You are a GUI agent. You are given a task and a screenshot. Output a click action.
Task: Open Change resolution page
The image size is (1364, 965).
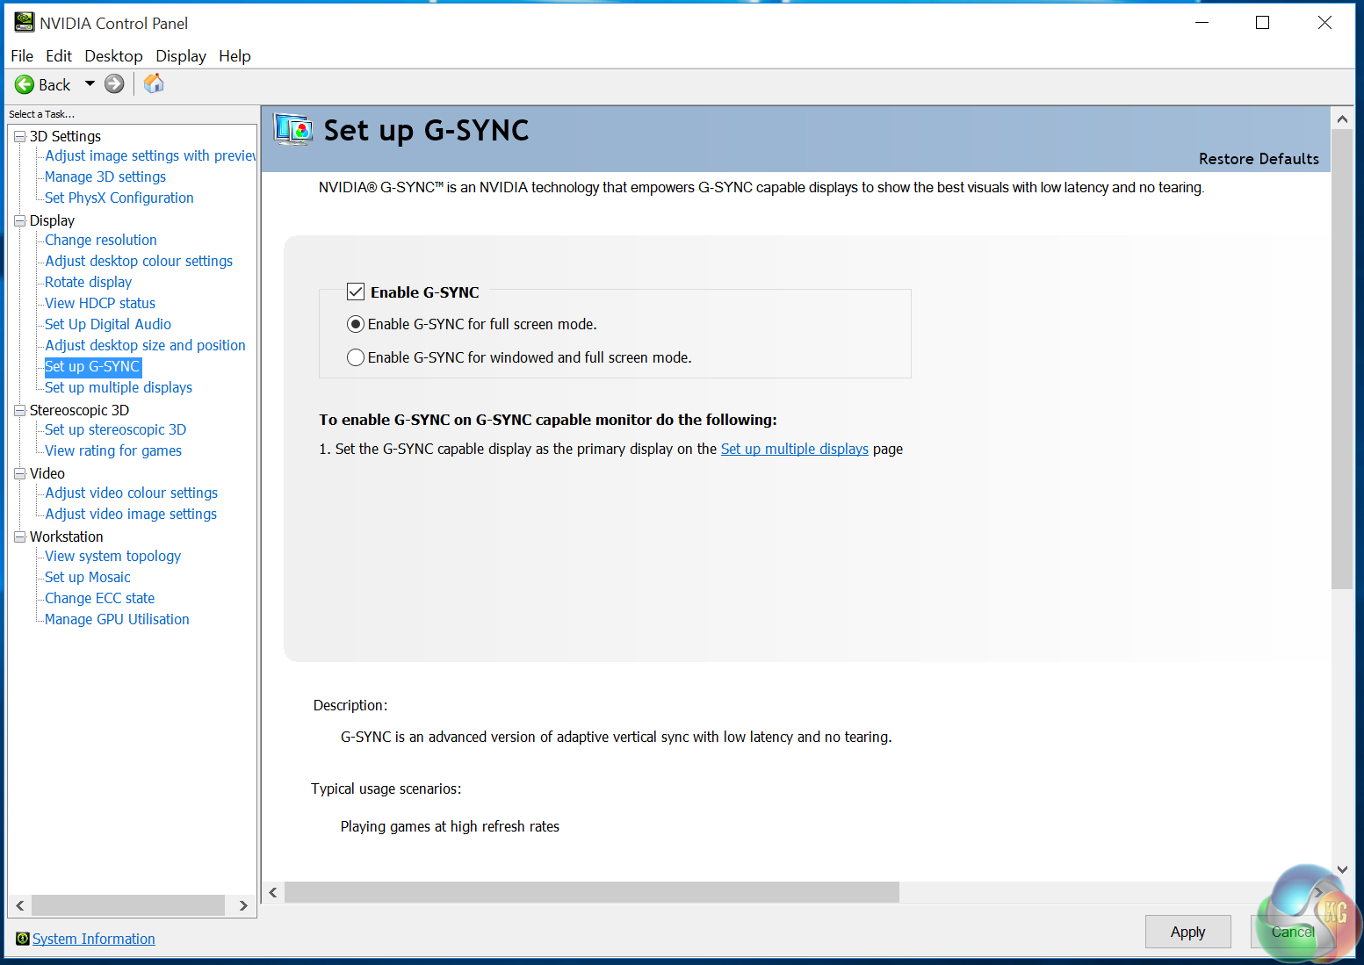[101, 240]
